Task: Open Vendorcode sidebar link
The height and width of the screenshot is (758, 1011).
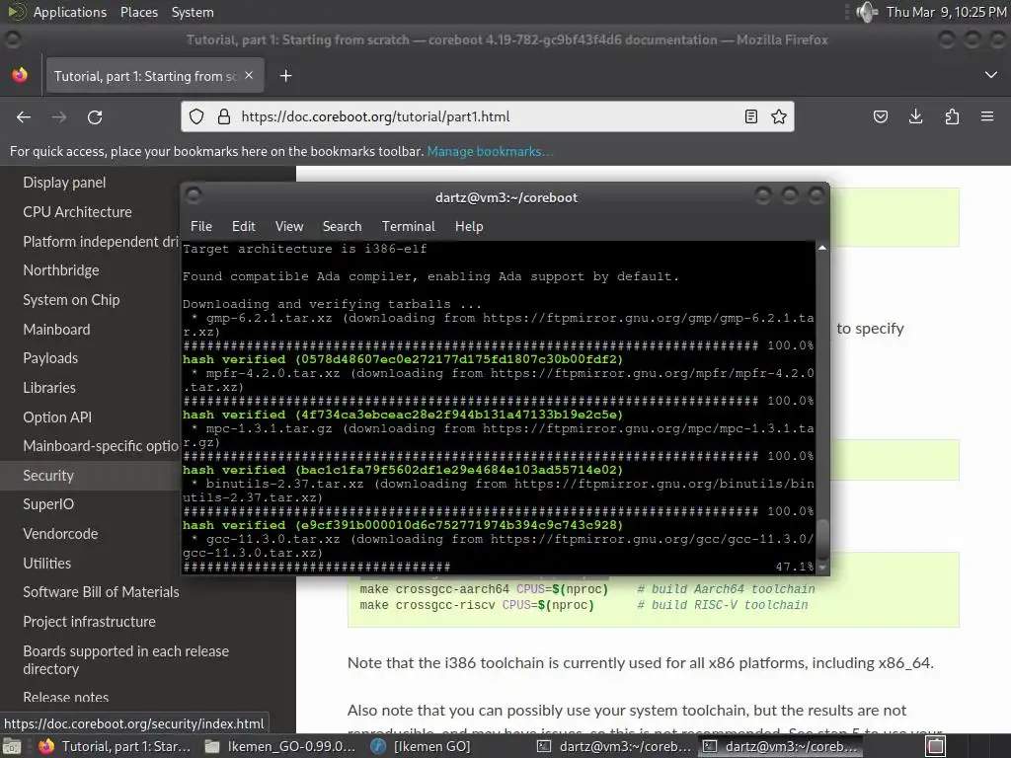Action: pos(60,534)
